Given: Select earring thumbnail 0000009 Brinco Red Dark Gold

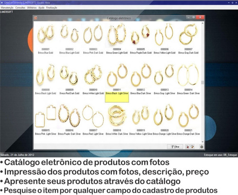Looking at the screenshot, I should tap(69, 75).
